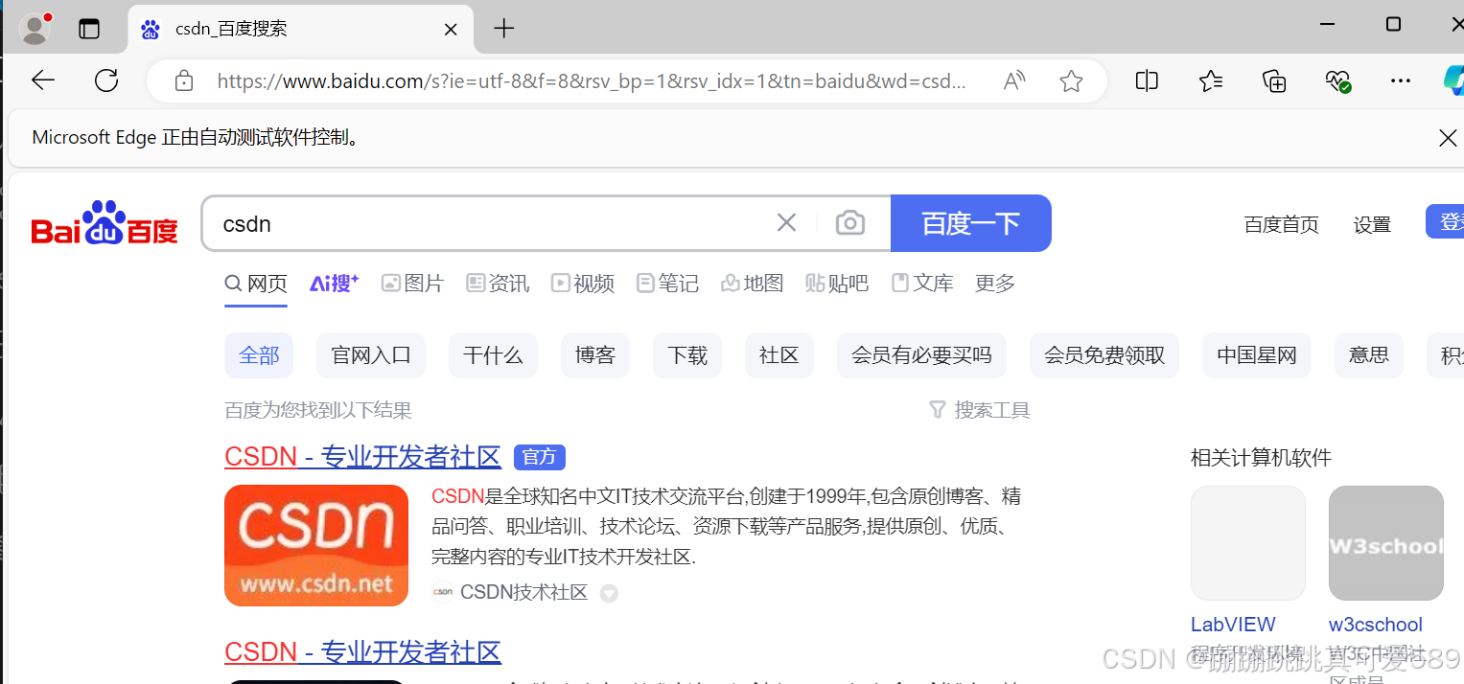Open second CSDN - 专业开发者社区 result below CSDN技术社区

point(362,652)
